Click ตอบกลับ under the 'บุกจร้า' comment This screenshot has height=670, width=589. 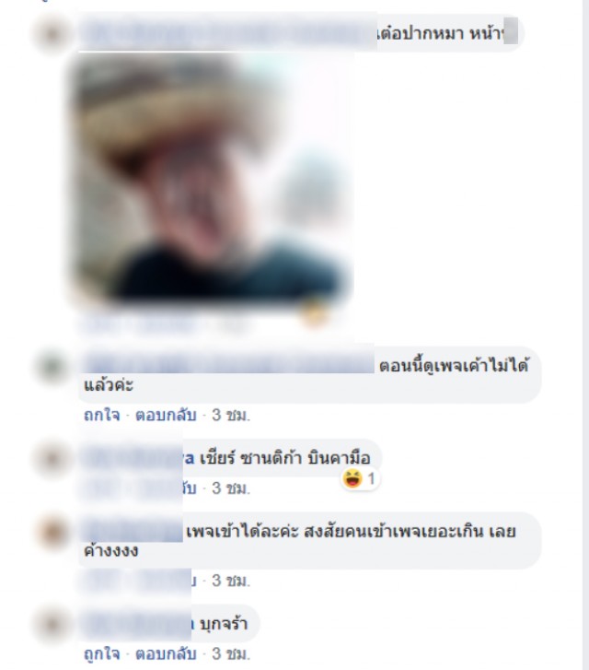pos(166,653)
